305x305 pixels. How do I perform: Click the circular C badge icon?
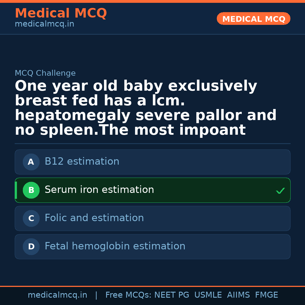[31, 218]
